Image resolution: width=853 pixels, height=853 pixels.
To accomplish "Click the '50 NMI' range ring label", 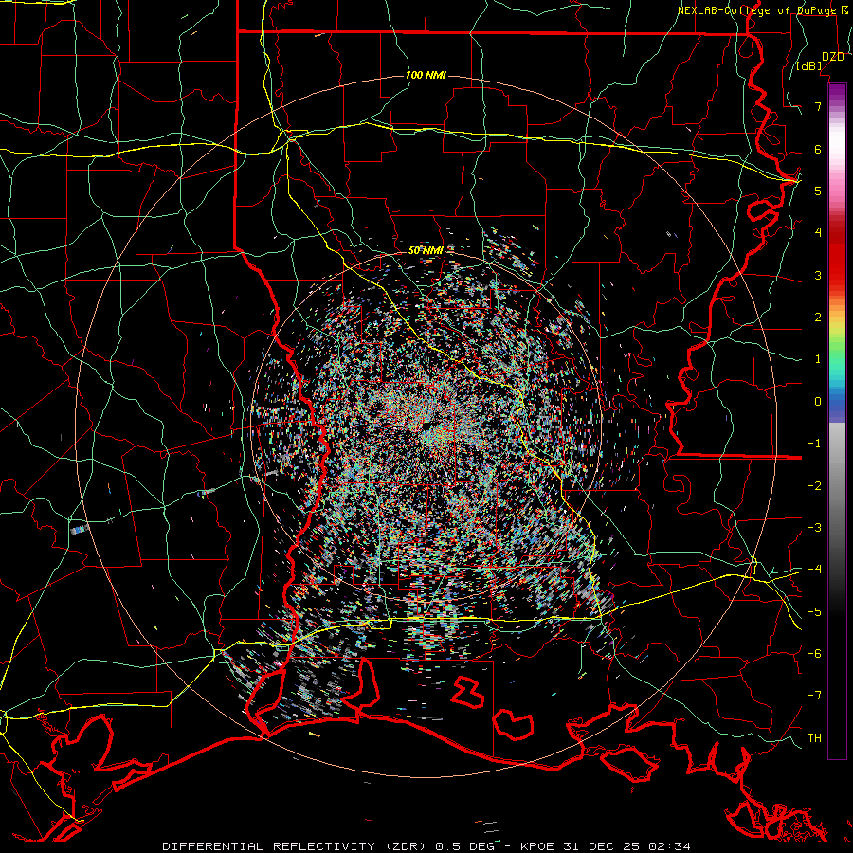I will [x=426, y=250].
